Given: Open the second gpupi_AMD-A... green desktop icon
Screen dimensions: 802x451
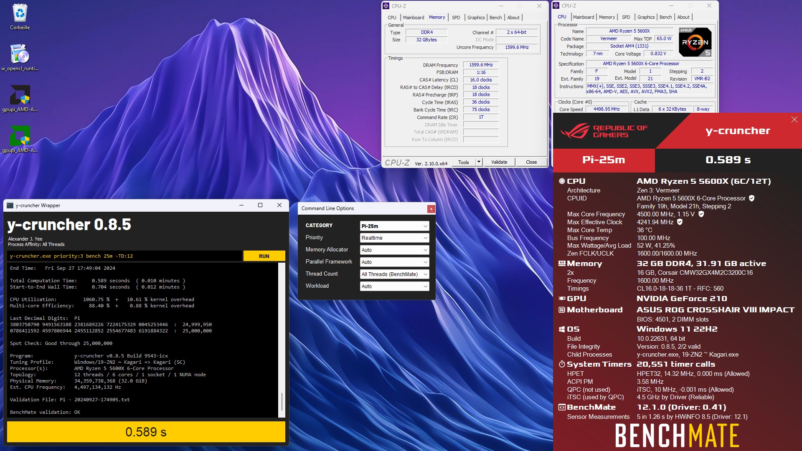Looking at the screenshot, I should (20, 139).
